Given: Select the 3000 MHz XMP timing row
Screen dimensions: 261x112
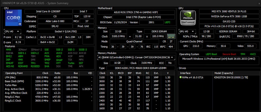Looking at the screenshot, I should pyautogui.click(x=136, y=81).
